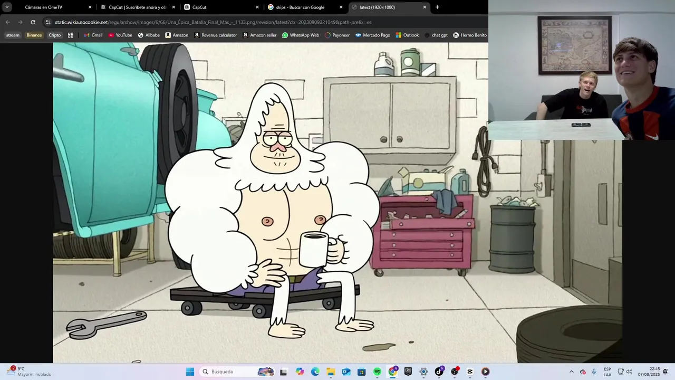The width and height of the screenshot is (675, 380).
Task: Open the Windows Start menu
Action: [190, 372]
